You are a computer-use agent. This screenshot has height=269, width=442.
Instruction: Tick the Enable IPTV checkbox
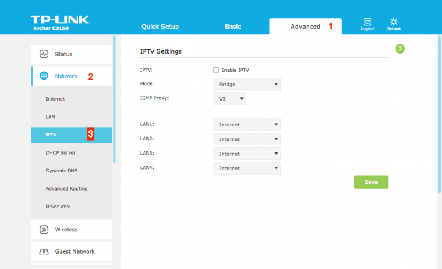click(x=216, y=70)
